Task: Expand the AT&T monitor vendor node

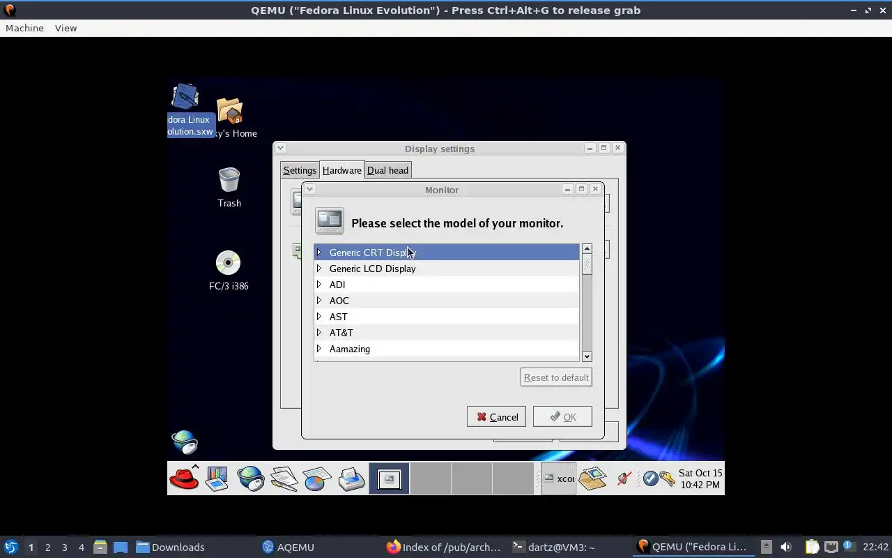Action: [x=319, y=332]
